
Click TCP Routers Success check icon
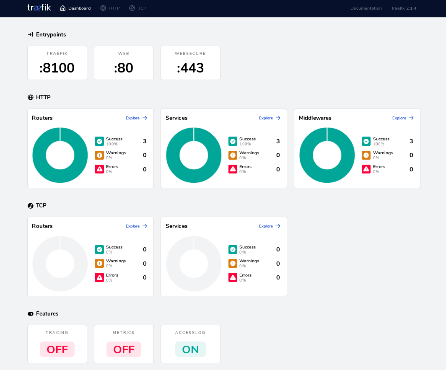pos(99,249)
